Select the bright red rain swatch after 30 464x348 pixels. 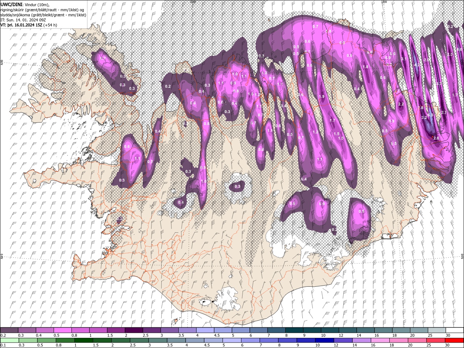tap(455, 340)
